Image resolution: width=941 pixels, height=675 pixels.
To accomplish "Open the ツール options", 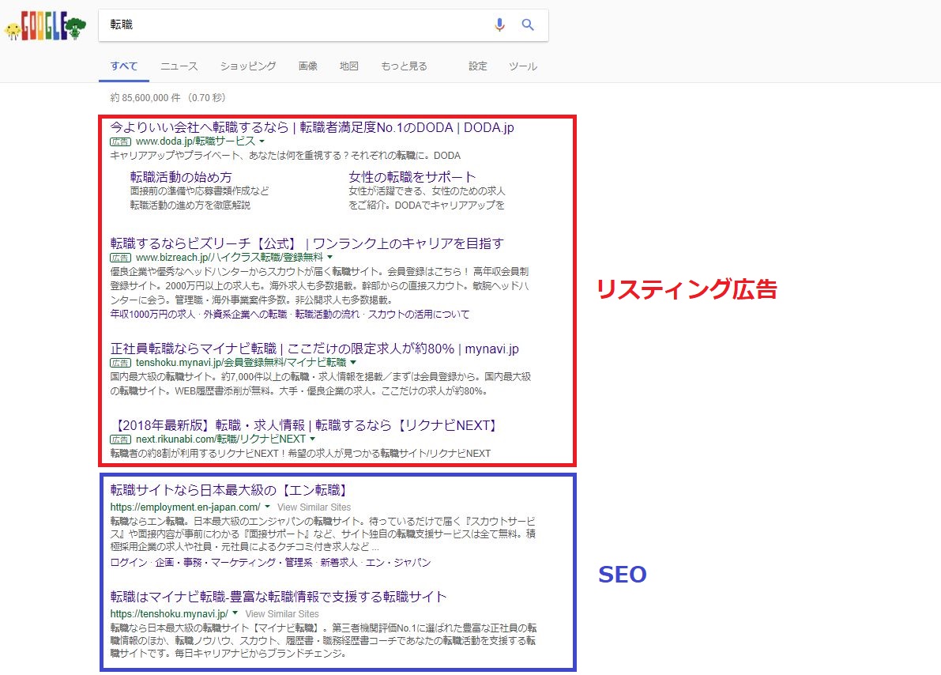I will 523,66.
